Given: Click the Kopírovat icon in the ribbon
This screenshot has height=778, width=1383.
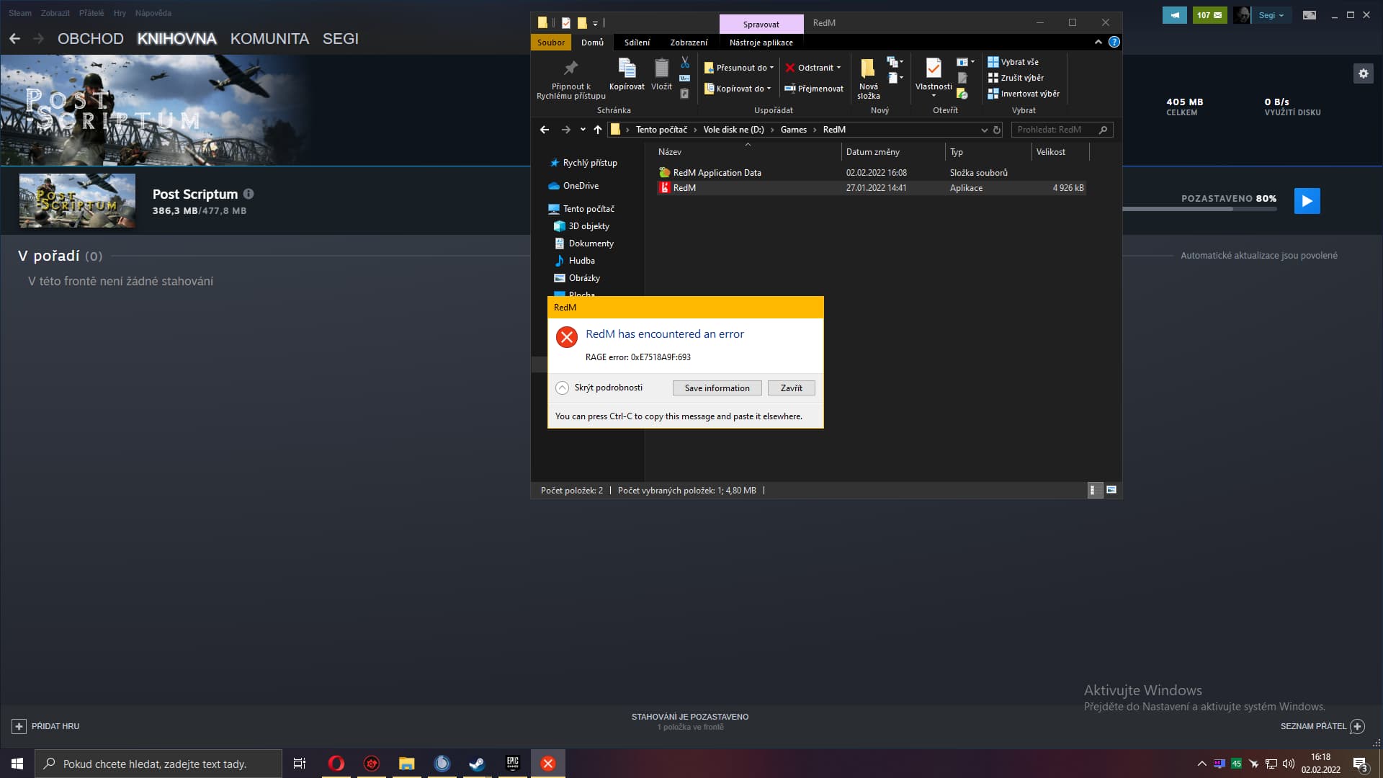Looking at the screenshot, I should [627, 68].
